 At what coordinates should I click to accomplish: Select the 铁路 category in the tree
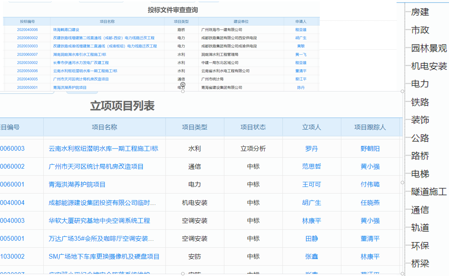[420, 102]
